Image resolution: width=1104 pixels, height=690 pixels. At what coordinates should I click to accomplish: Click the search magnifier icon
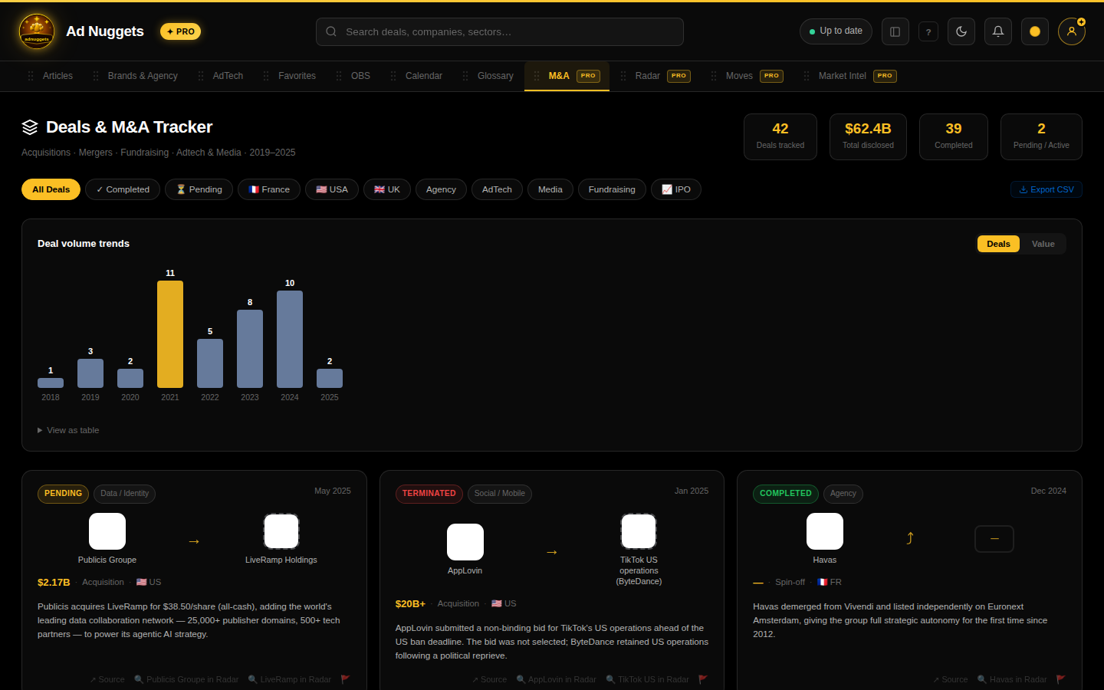tap(331, 31)
